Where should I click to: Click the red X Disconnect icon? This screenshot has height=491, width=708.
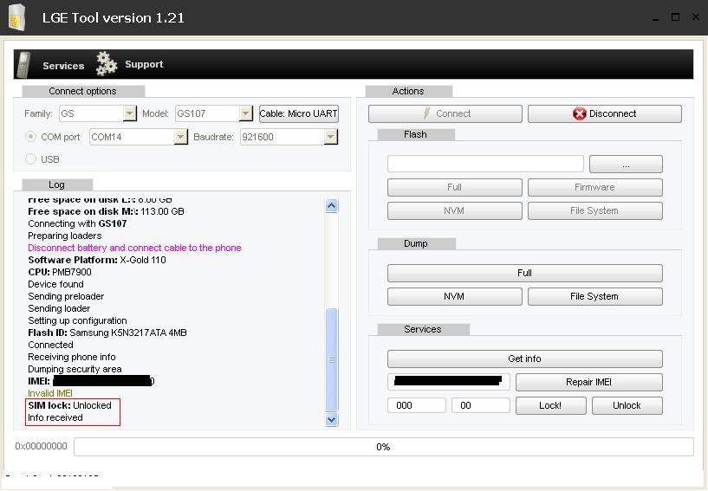tap(580, 113)
